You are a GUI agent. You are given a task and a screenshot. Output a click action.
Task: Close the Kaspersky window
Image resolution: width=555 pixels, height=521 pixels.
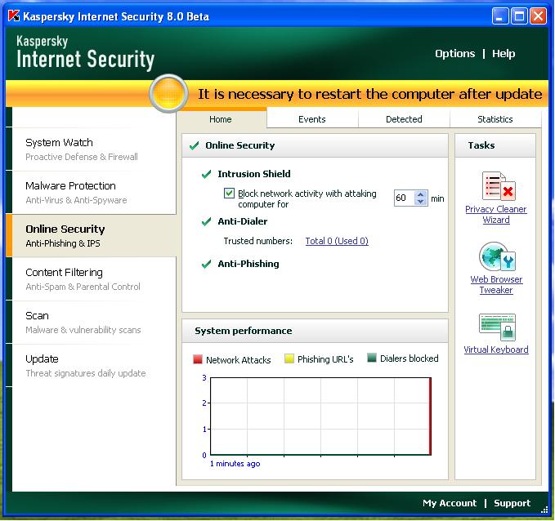(x=538, y=16)
